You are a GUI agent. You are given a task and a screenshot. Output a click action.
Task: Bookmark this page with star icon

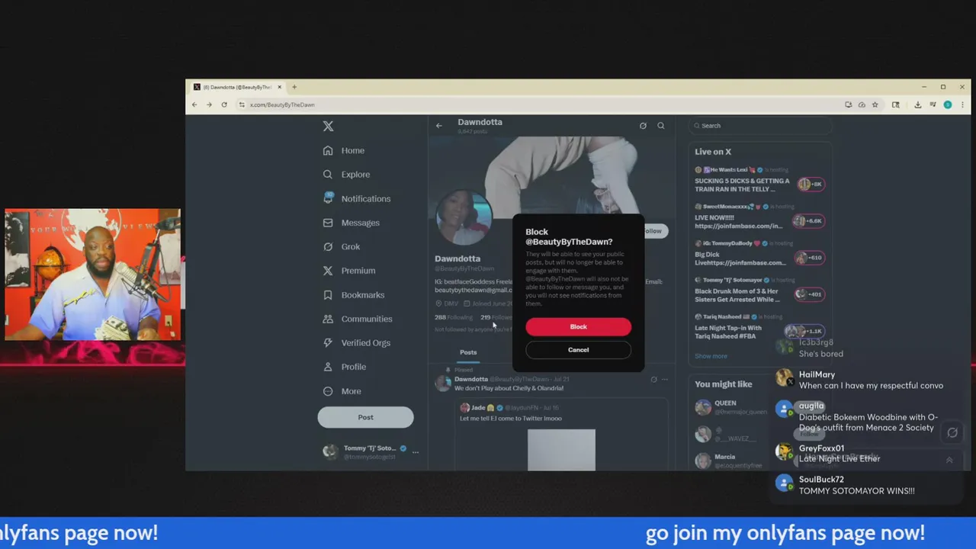click(x=875, y=104)
